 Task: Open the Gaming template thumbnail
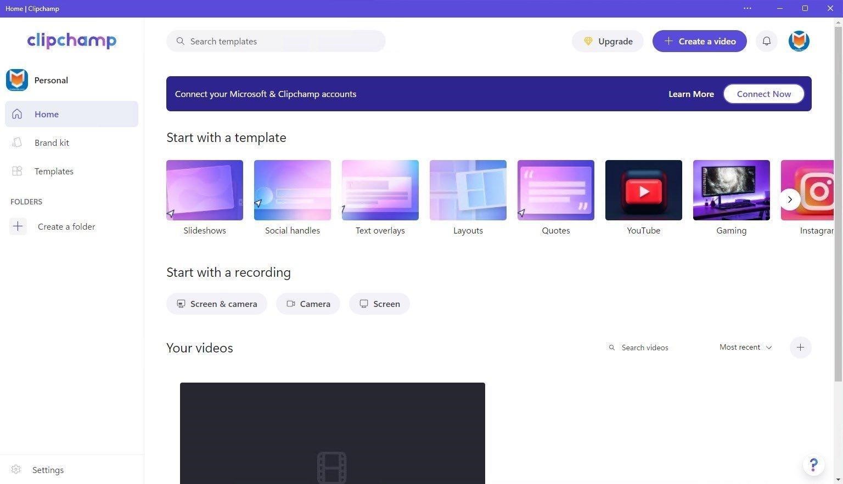click(x=732, y=190)
